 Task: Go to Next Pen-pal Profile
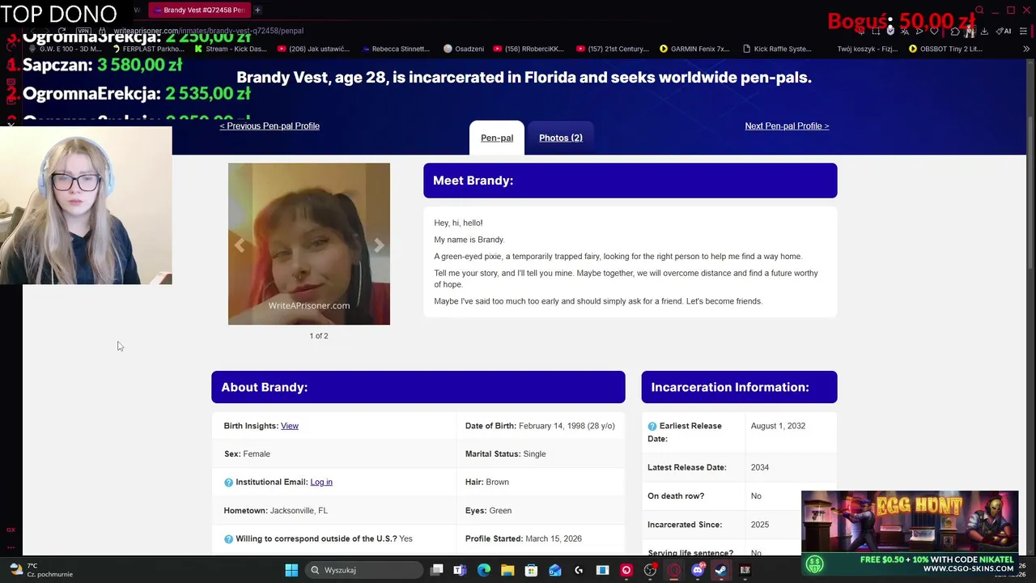(x=787, y=126)
